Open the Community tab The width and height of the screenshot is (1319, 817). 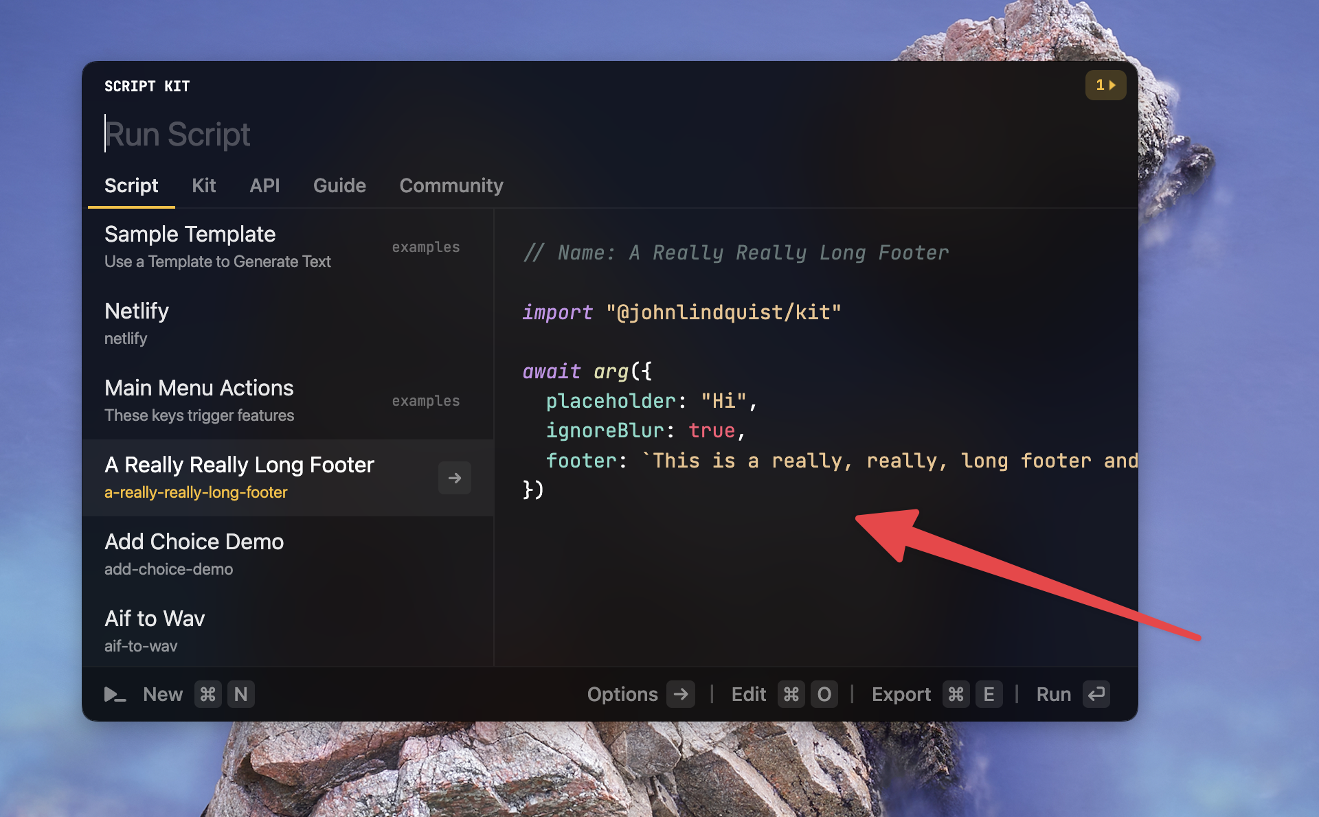451,185
